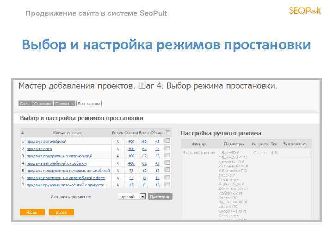Click the number sign column header
The width and height of the screenshot is (333, 249).
click(23, 133)
